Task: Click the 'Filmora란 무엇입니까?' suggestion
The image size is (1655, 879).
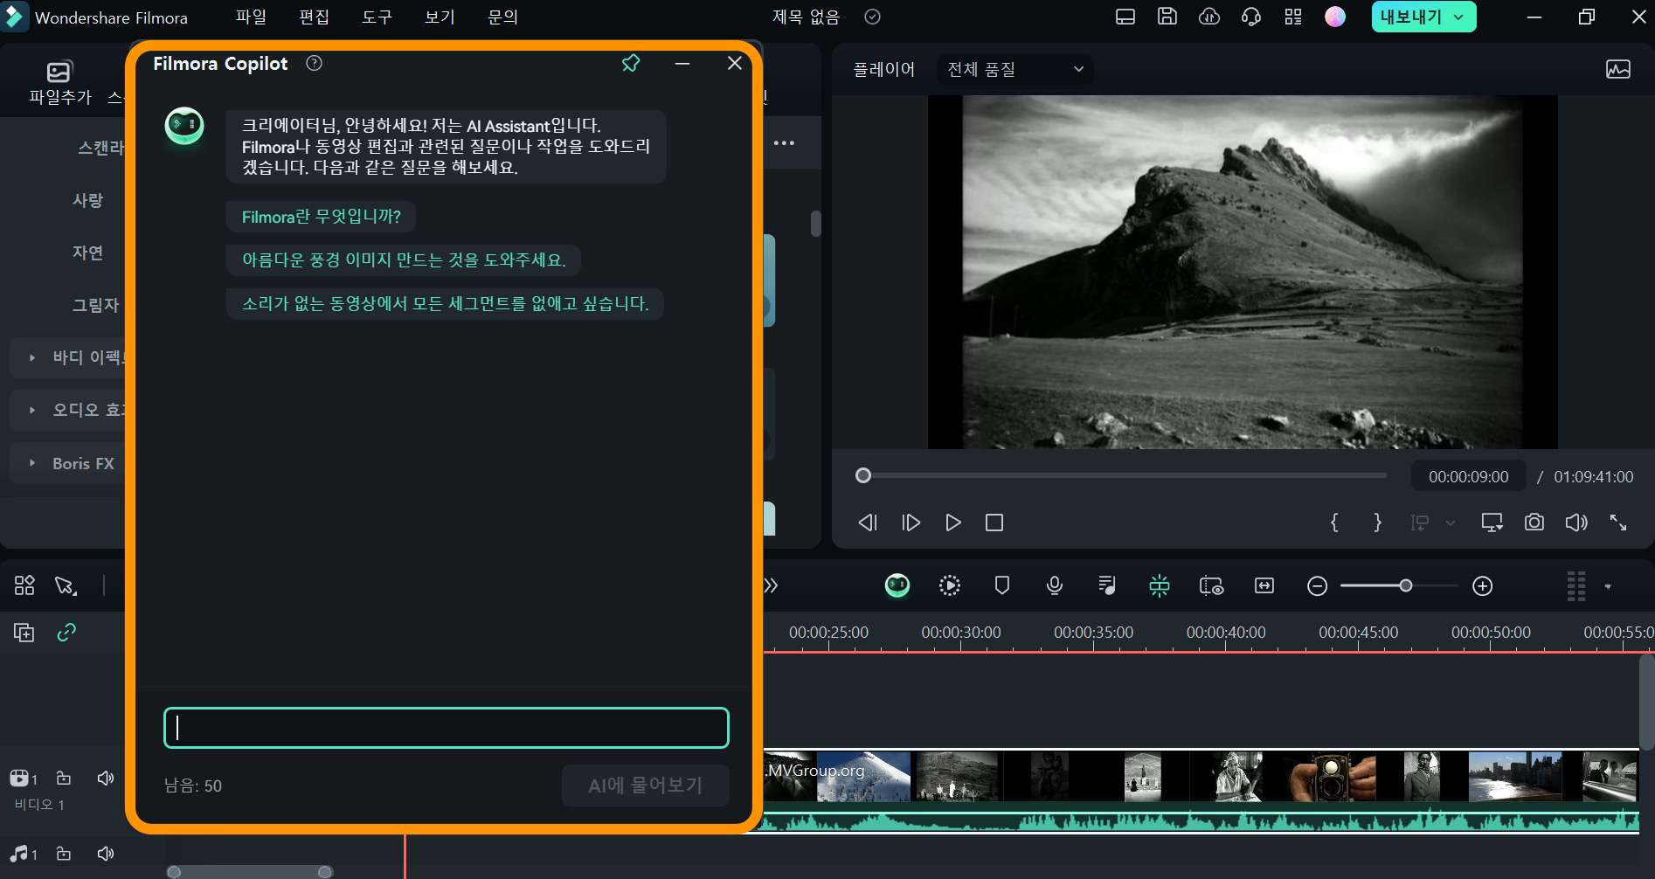Action: (x=321, y=217)
